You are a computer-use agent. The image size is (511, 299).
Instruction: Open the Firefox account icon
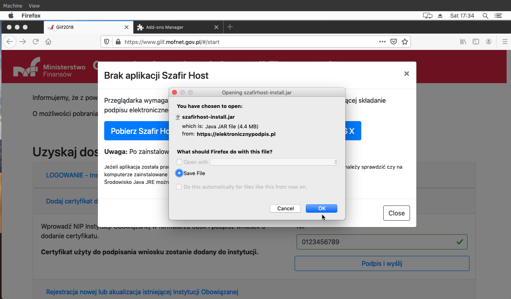[489, 42]
